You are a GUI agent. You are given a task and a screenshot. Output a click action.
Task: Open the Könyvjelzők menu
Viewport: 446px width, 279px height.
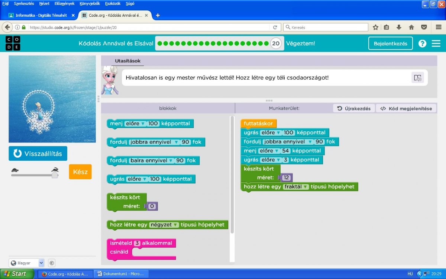[x=89, y=4]
